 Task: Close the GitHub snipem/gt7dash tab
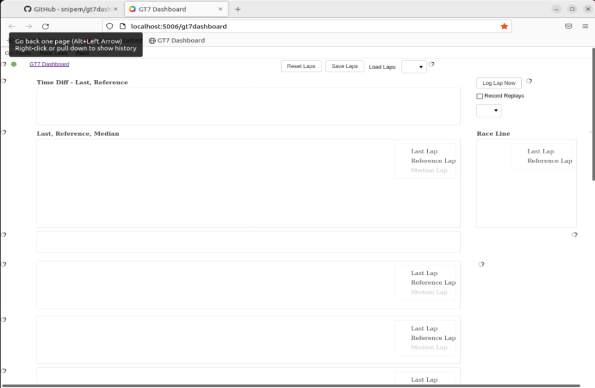(116, 9)
